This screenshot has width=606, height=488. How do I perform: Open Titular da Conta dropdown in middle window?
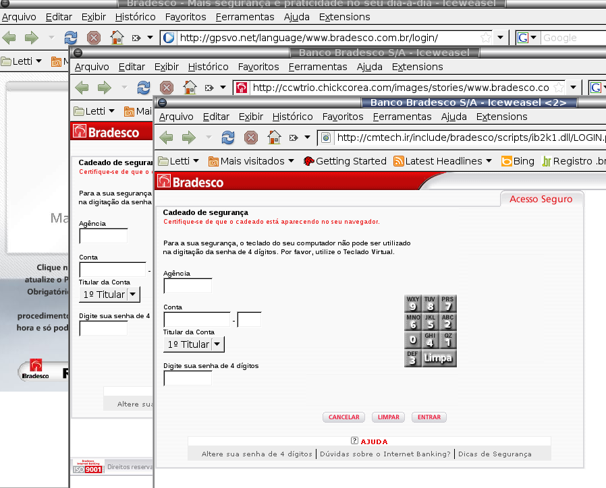click(109, 295)
